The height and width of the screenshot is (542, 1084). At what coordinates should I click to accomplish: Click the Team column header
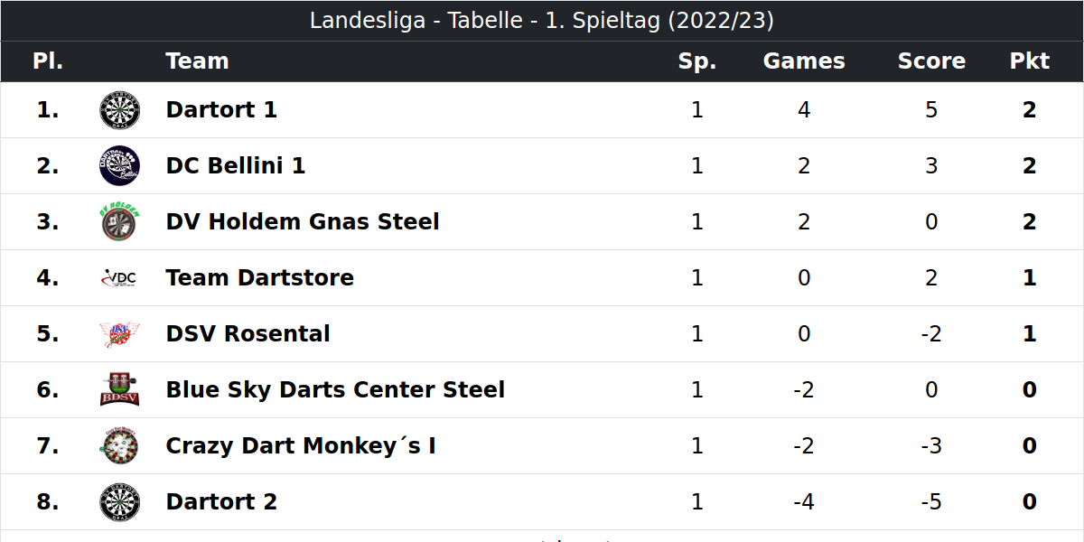point(197,61)
